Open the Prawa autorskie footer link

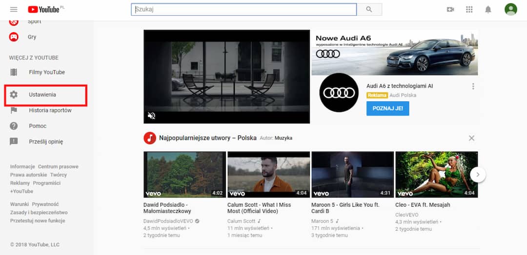[29, 175]
